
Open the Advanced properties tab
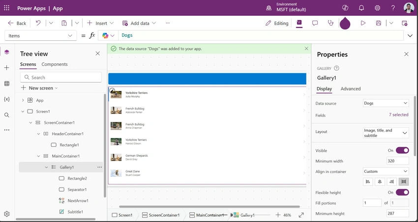[350, 88]
